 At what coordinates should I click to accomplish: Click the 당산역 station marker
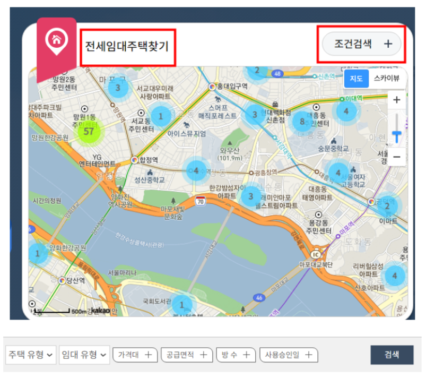click(x=62, y=280)
